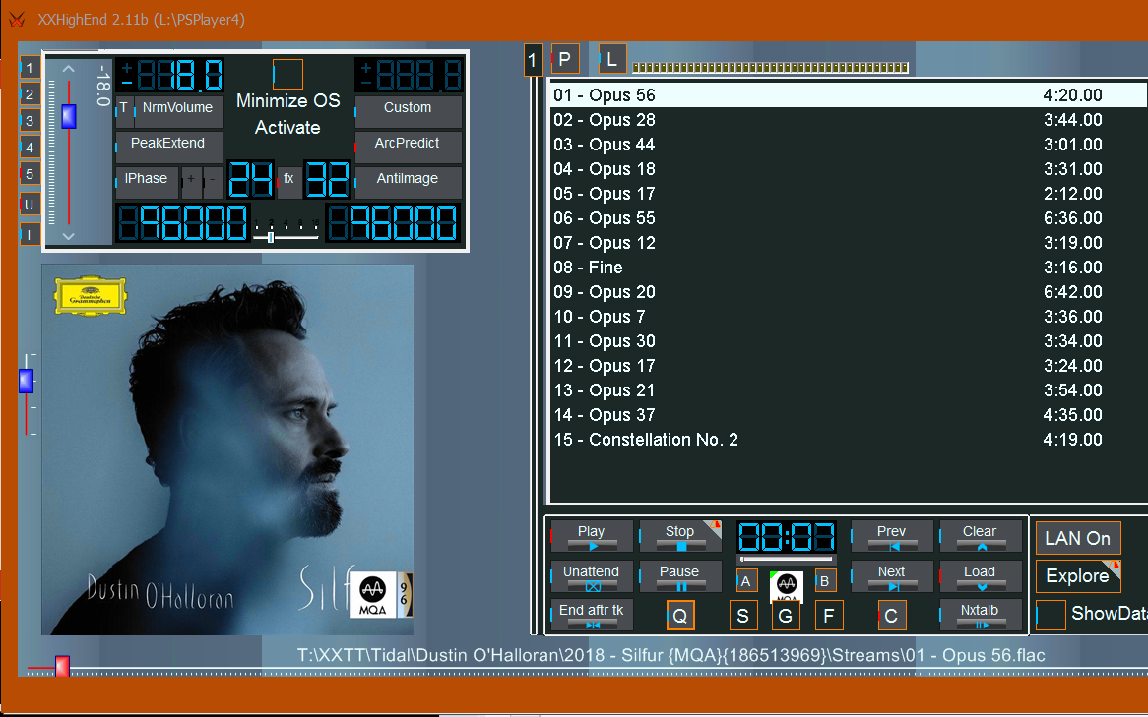1148x717 pixels.
Task: Click the 24 bit depth display
Action: [x=251, y=179]
